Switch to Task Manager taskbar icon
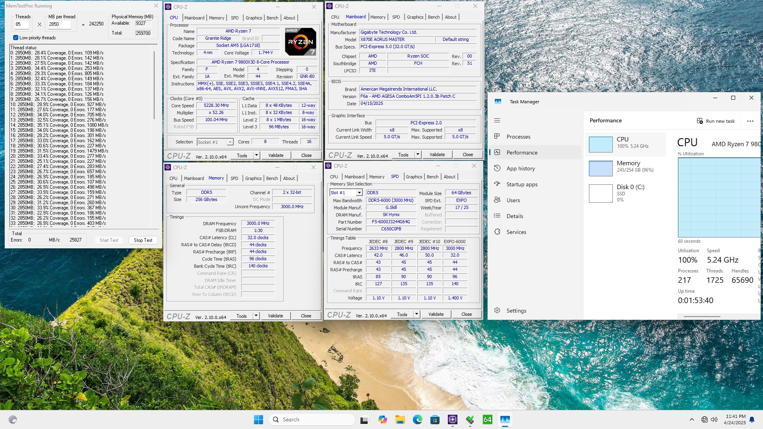This screenshot has width=763, height=429. pos(505,419)
